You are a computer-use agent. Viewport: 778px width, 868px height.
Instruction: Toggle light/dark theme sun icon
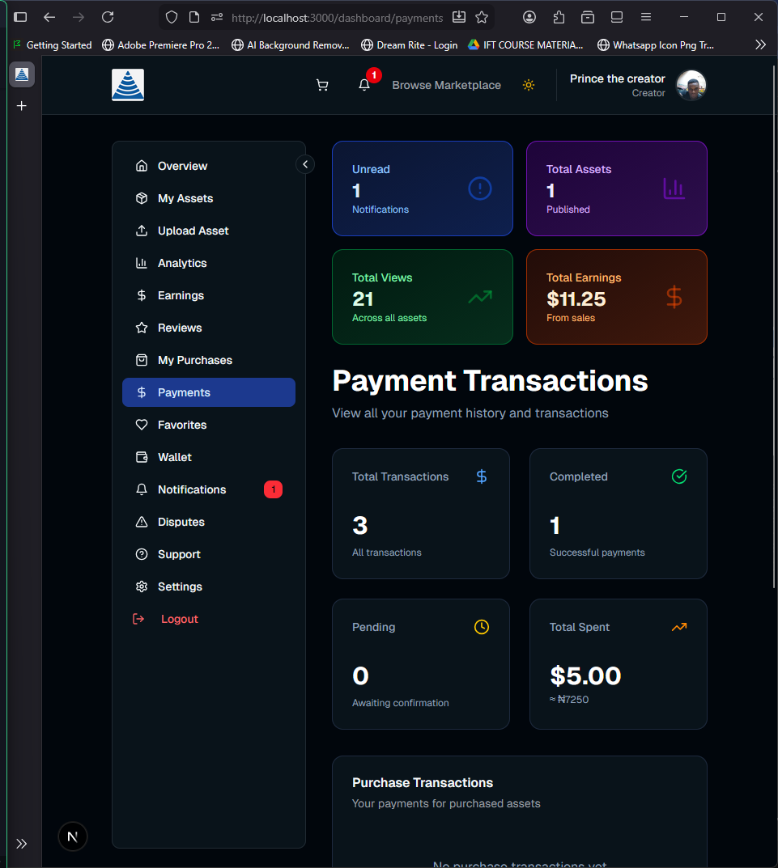(529, 85)
